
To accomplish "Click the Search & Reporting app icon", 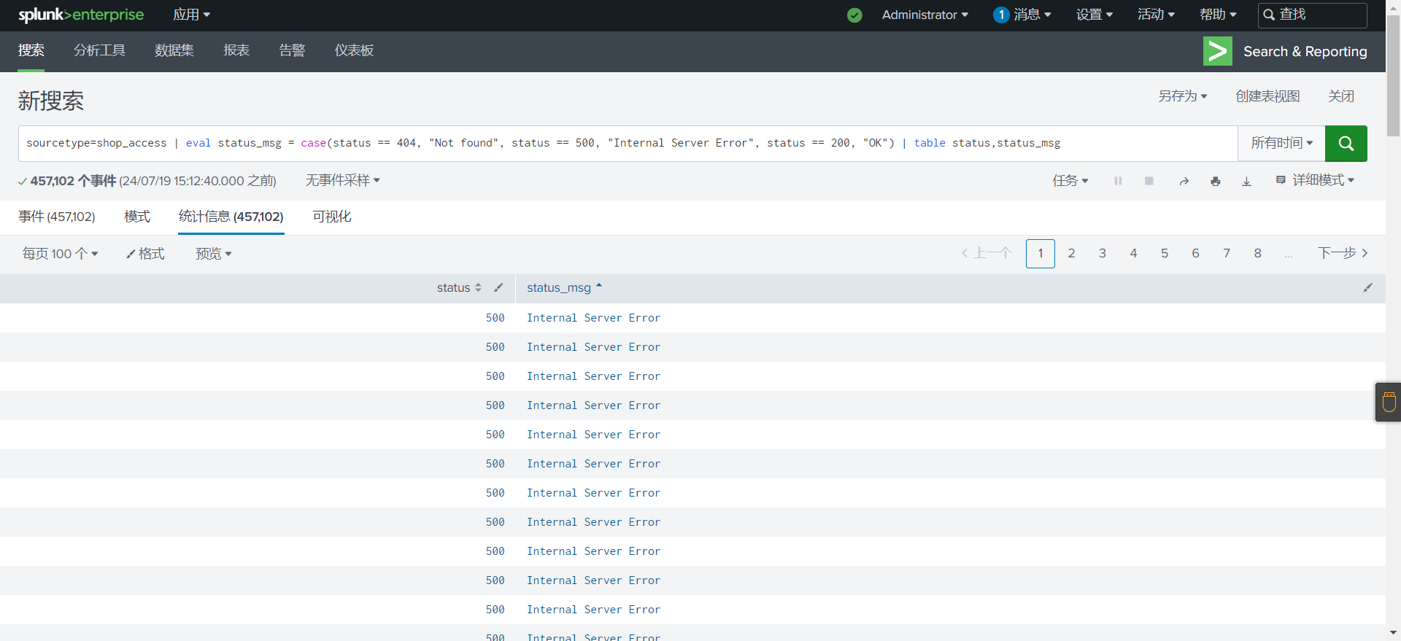I will 1217,51.
